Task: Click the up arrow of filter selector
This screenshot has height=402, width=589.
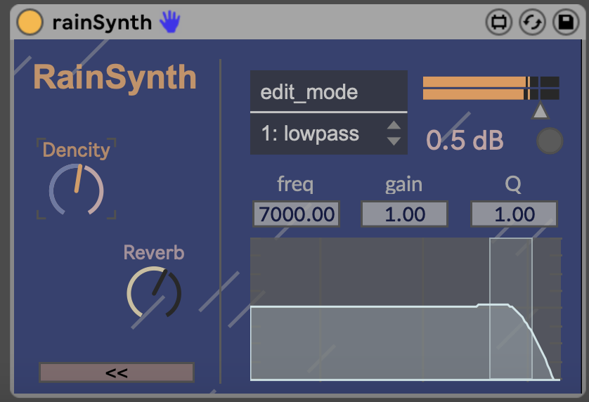Action: coord(394,126)
